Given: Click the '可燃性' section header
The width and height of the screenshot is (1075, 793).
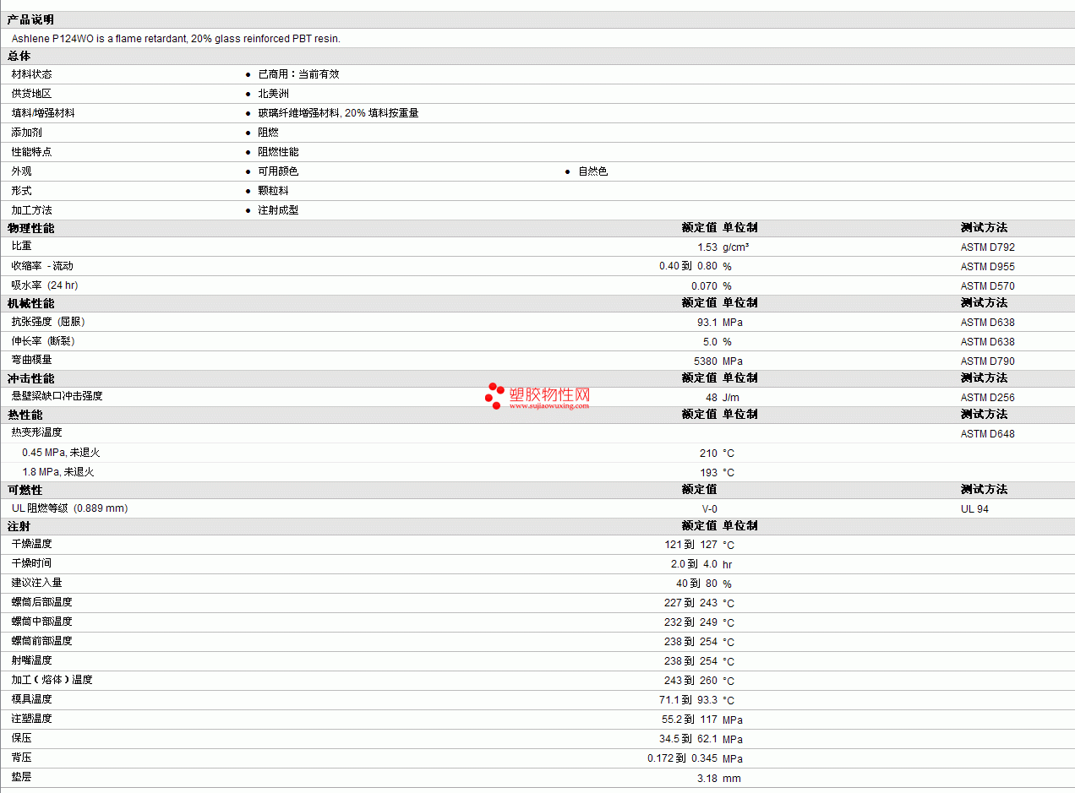Looking at the screenshot, I should coord(25,490).
